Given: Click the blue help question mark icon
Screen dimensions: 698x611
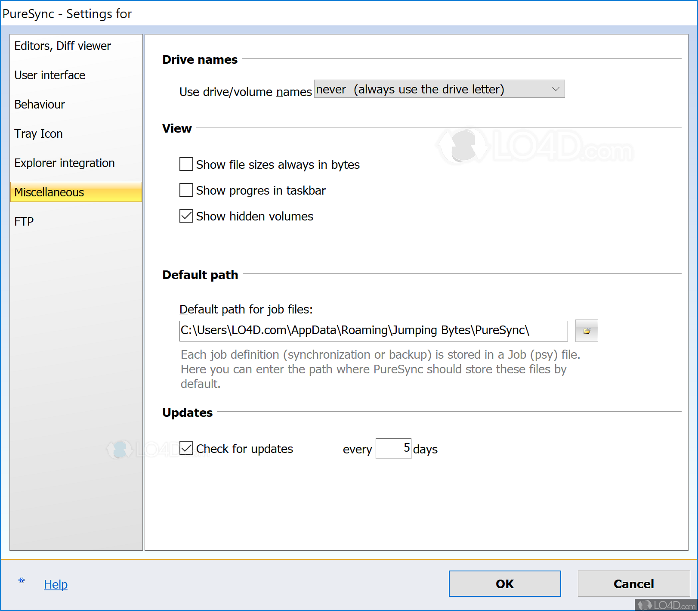Looking at the screenshot, I should pyautogui.click(x=21, y=580).
